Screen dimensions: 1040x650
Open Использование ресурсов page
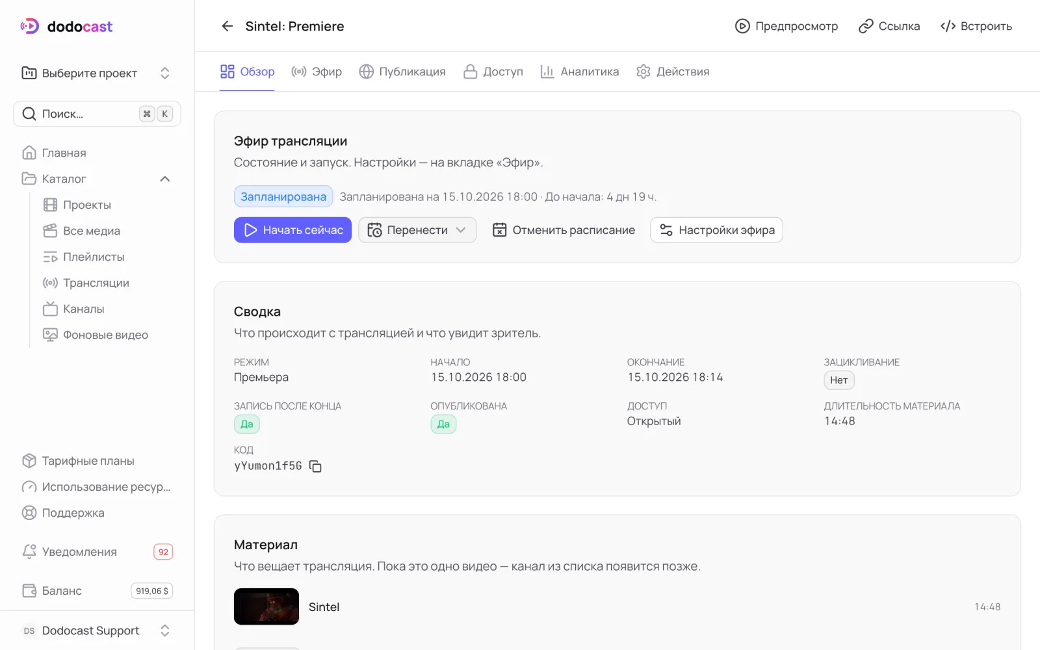pos(97,487)
